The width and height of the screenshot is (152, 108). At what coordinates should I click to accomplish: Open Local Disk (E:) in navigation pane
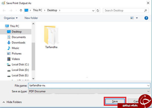click(20, 75)
